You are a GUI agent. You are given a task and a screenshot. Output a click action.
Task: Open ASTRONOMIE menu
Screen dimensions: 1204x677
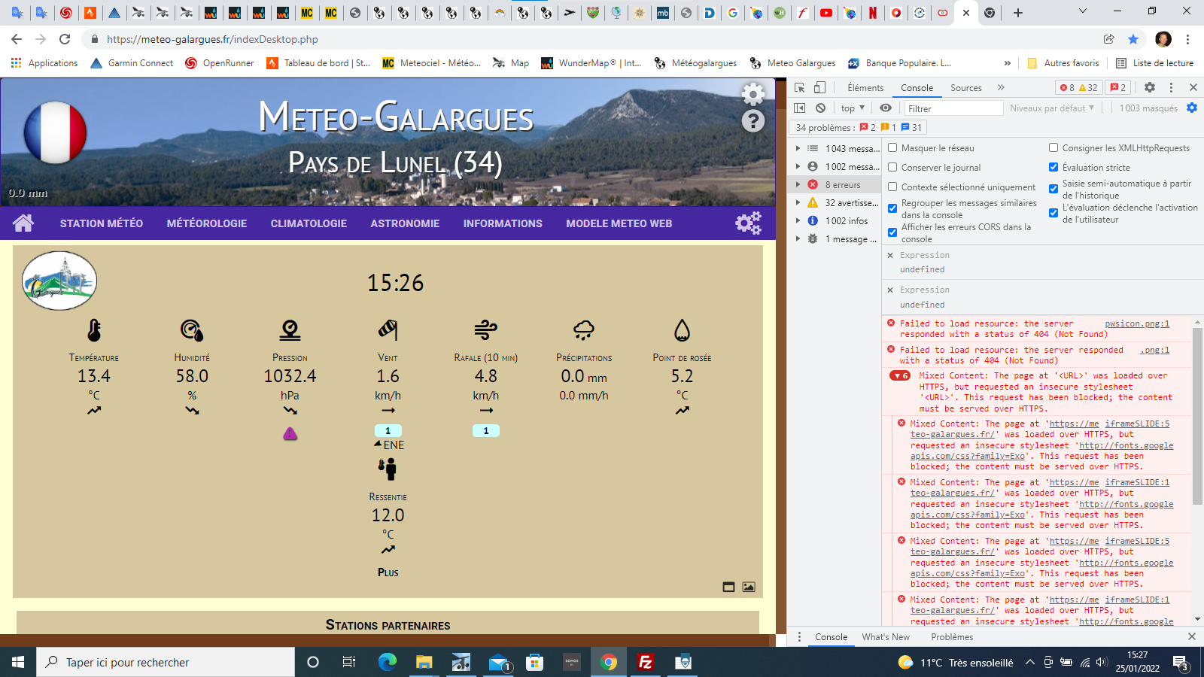pos(405,223)
